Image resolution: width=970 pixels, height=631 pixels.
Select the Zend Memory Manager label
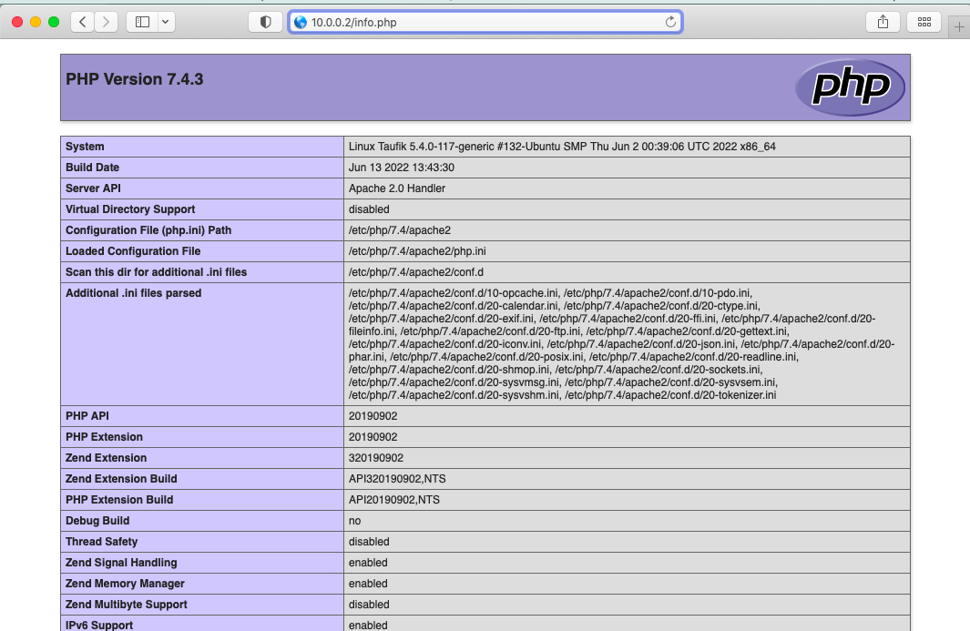click(125, 585)
